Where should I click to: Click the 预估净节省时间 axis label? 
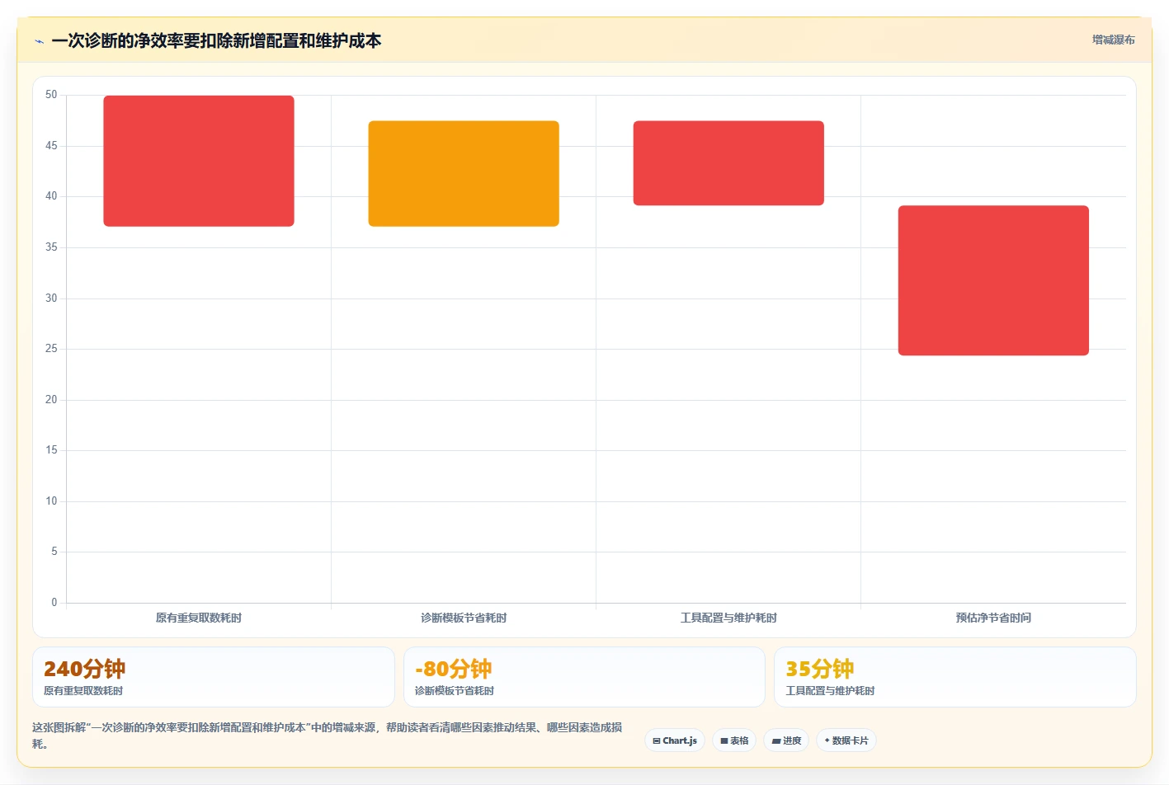pos(993,618)
